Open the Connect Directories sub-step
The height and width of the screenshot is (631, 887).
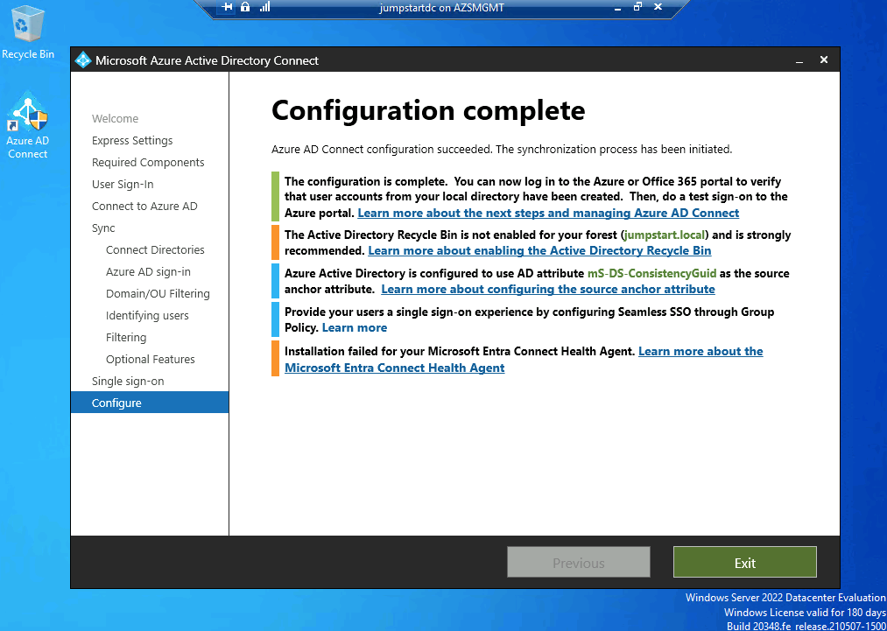155,250
